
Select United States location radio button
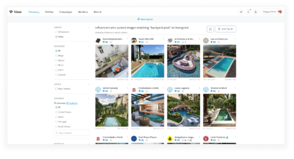(x=56, y=112)
